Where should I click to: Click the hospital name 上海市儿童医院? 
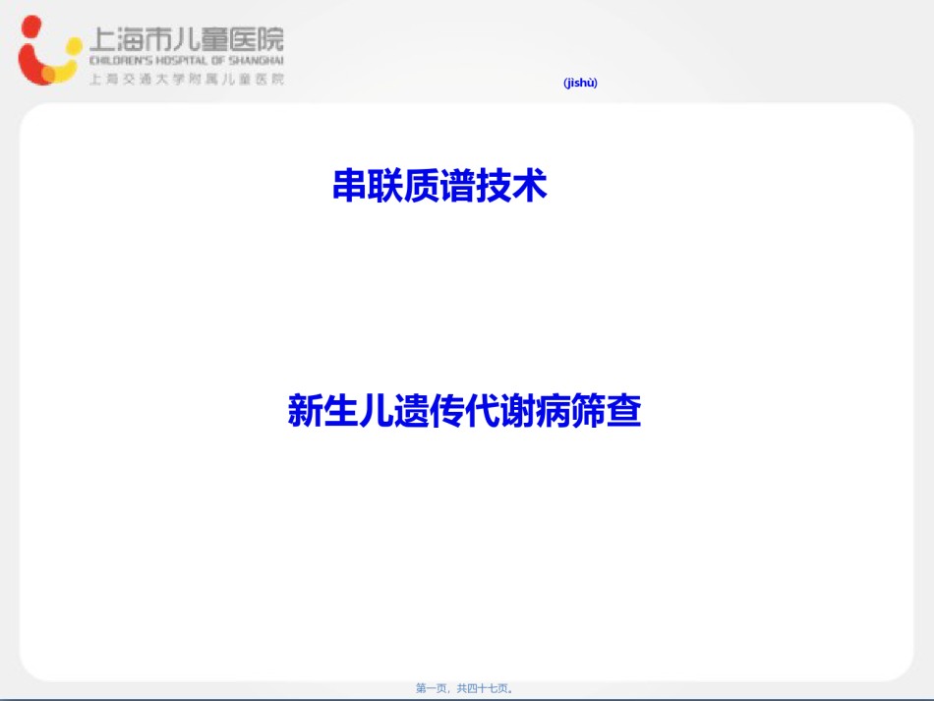point(187,39)
